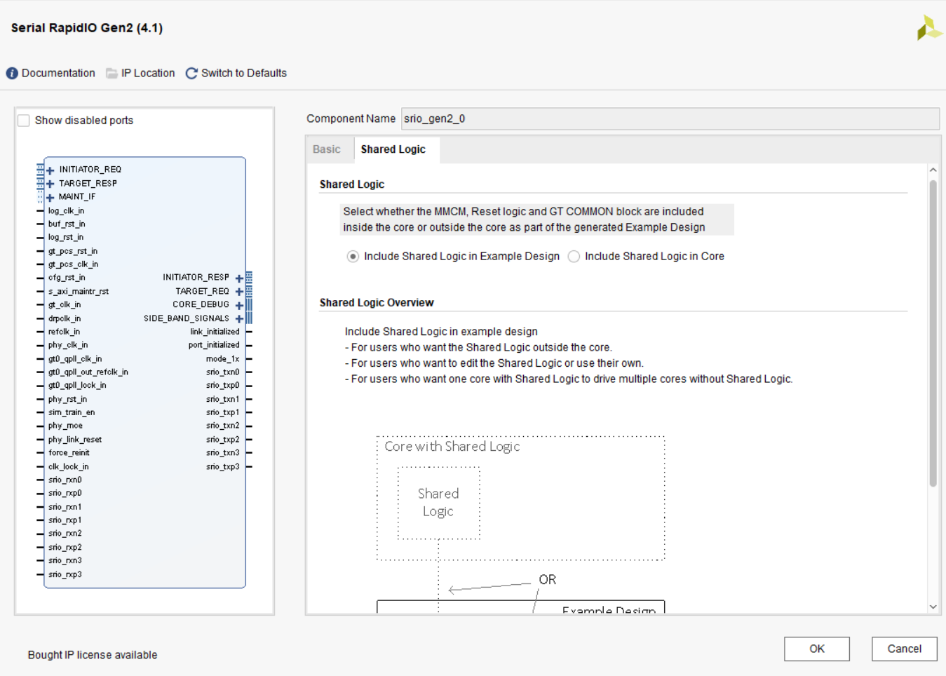Select the phy_rst_in port
Viewport: 946px width, 676px height.
[x=67, y=399]
